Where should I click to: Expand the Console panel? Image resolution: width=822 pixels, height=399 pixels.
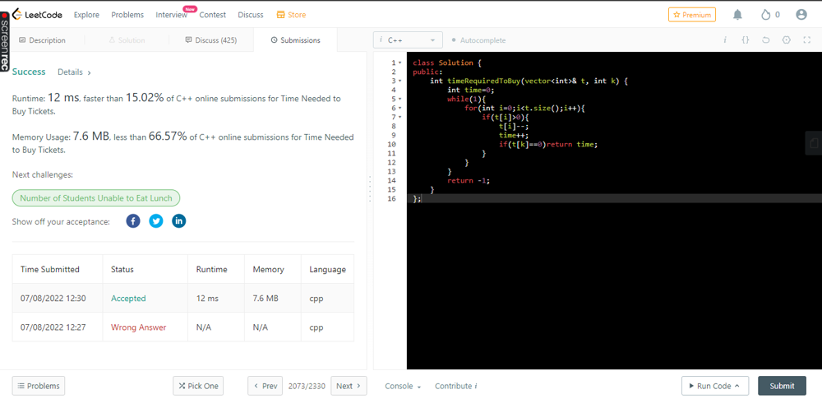(x=403, y=386)
